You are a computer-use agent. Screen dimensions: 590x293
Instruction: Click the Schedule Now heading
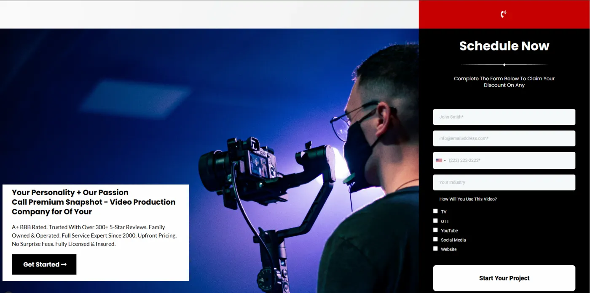504,46
